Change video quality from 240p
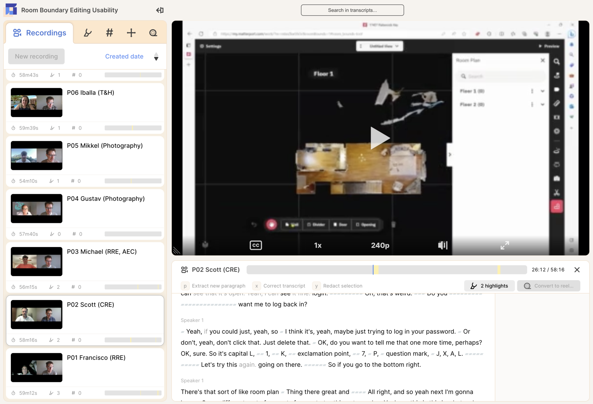 (x=380, y=245)
